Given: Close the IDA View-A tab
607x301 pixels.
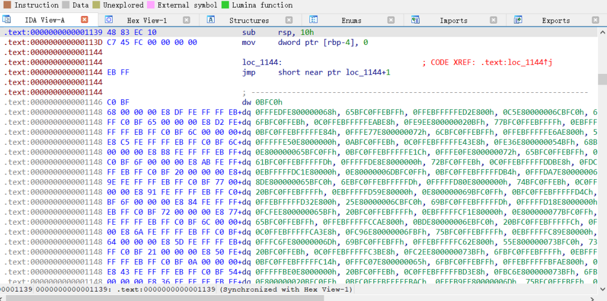Looking at the screenshot, I should point(84,20).
